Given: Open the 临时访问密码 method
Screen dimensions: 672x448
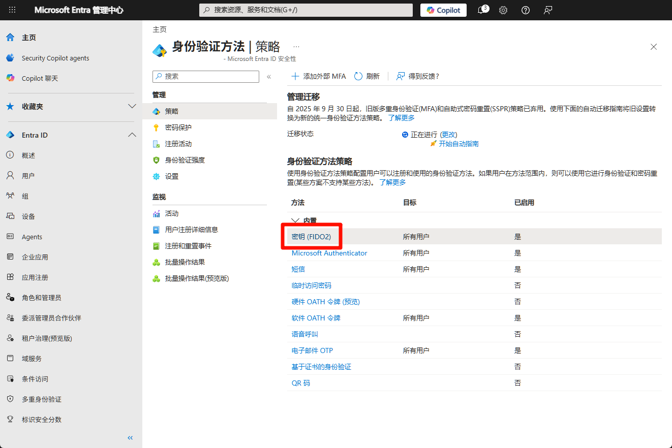Looking at the screenshot, I should tap(312, 285).
